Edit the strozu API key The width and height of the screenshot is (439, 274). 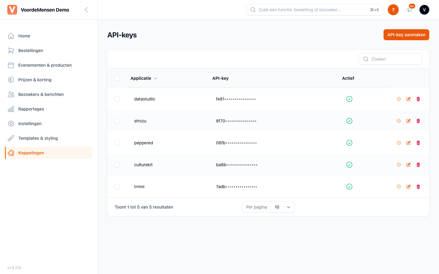[409, 121]
